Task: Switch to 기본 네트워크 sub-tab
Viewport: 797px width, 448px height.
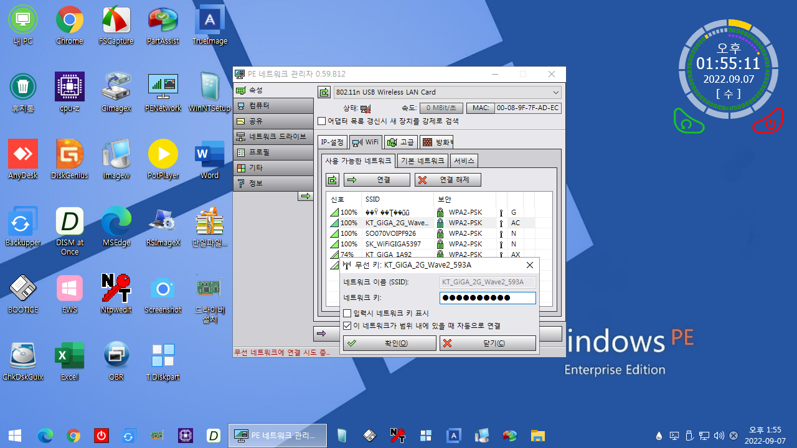Action: [x=423, y=161]
